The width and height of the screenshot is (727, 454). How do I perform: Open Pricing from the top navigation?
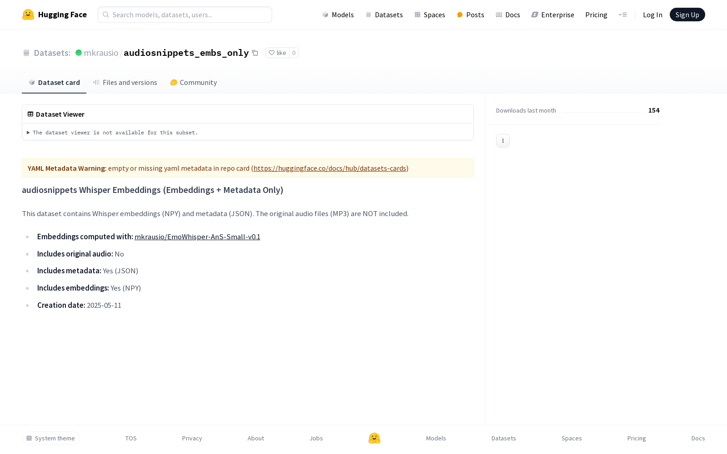click(596, 15)
